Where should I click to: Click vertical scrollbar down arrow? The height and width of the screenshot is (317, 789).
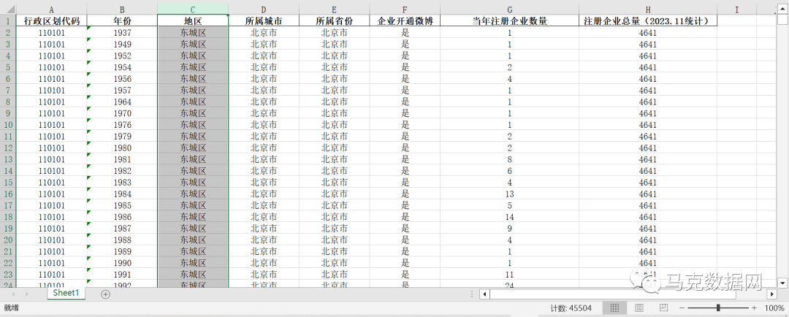coord(782,282)
